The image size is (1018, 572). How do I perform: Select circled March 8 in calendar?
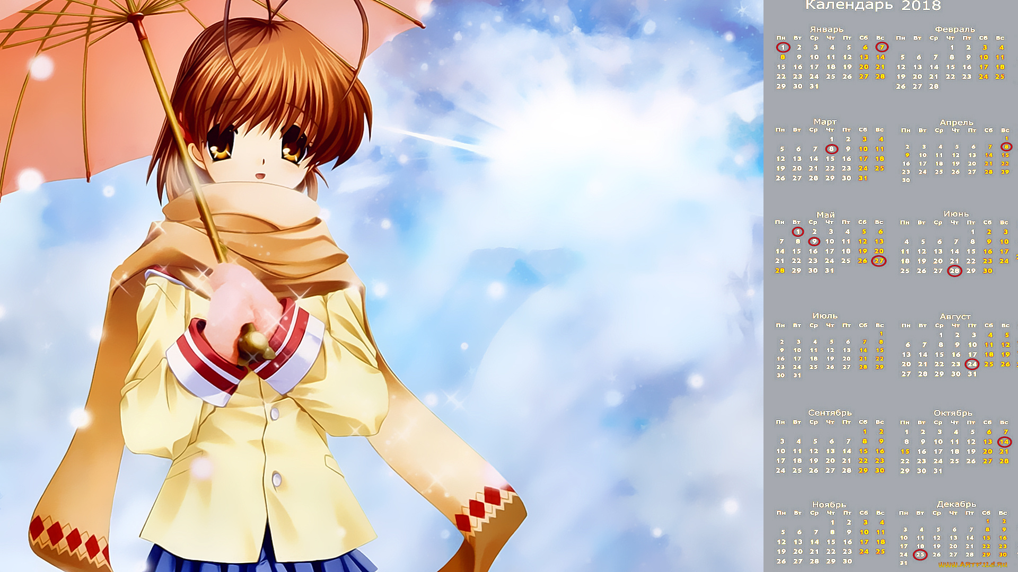(x=831, y=149)
